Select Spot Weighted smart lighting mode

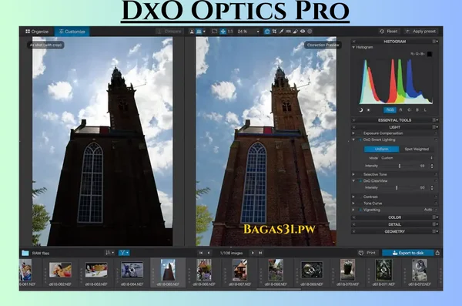click(417, 150)
